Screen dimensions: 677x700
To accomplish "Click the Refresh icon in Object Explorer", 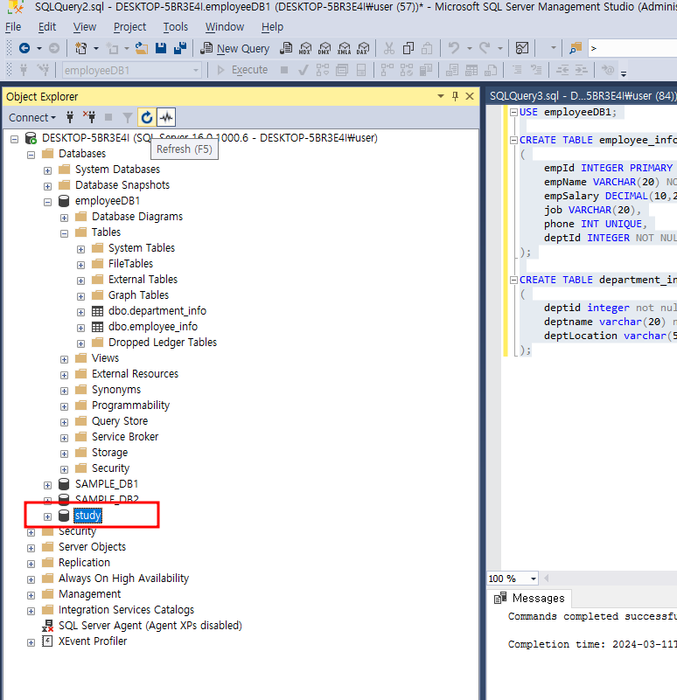I will [x=147, y=117].
